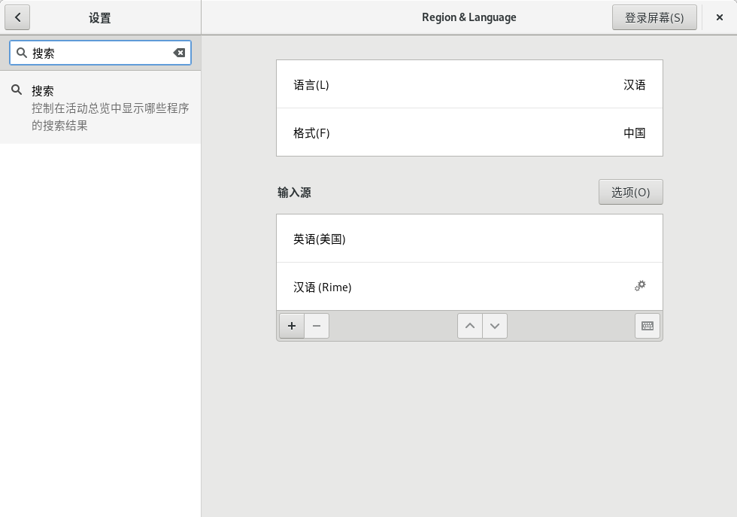Viewport: 737px width, 517px height.
Task: Open the 格式(F) formats setting row
Action: [469, 132]
